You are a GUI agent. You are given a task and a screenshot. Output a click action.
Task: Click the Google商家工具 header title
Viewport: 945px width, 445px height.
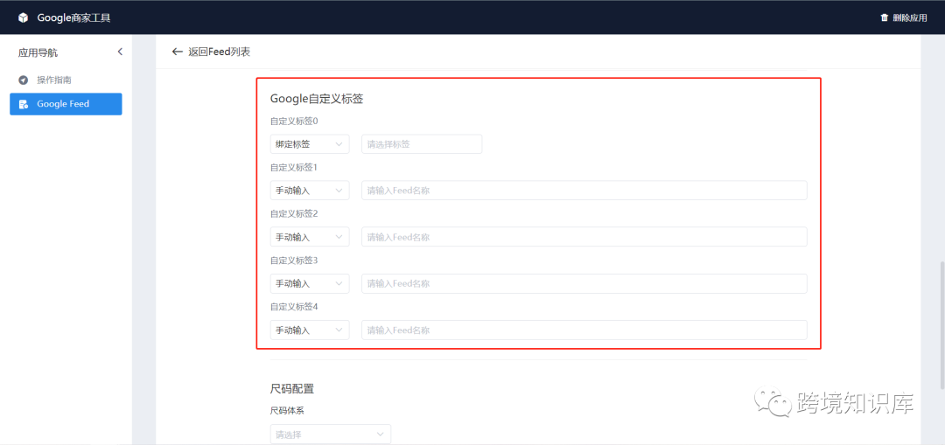pos(73,18)
